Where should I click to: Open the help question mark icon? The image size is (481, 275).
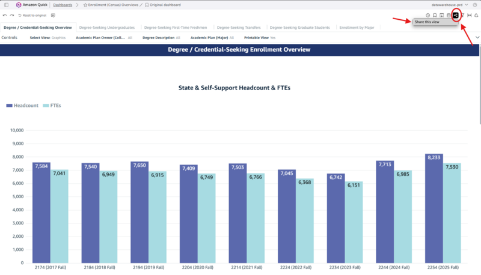(475, 5)
